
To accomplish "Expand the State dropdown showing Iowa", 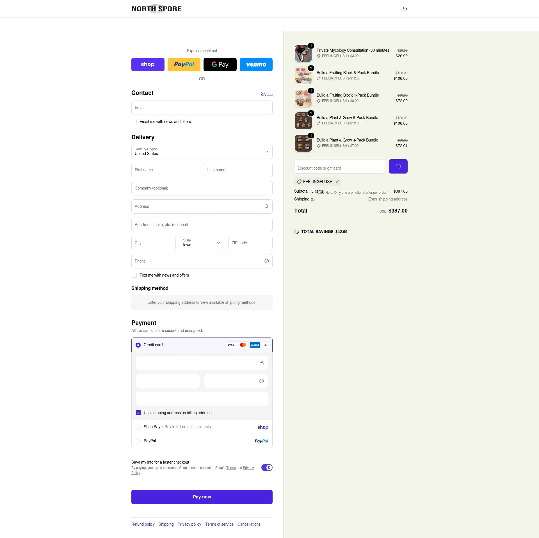I will [x=202, y=243].
